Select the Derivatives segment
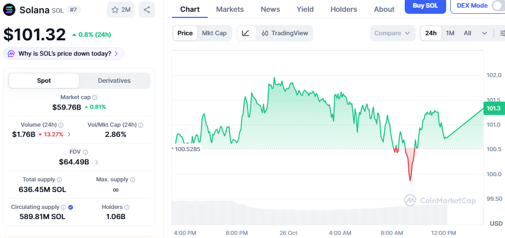Viewport: 505px width, 238px height. (x=114, y=80)
